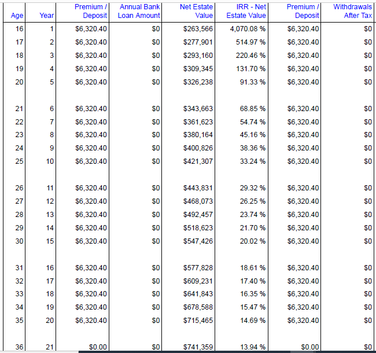Click the Age column header

[17, 16]
